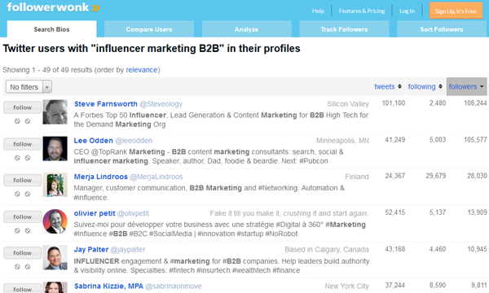
Task: Open Jay Palter's profile photo
Action: pos(55,257)
